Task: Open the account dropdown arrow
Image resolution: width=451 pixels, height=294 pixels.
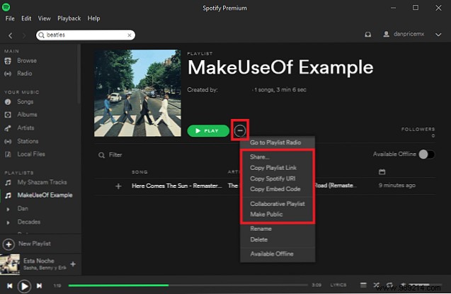Action: [438, 35]
